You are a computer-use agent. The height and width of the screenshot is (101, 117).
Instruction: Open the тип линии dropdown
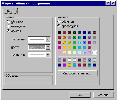[48, 39]
